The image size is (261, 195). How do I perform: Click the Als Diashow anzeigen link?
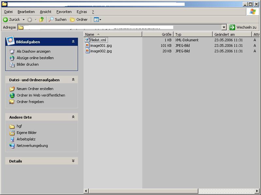(x=34, y=51)
